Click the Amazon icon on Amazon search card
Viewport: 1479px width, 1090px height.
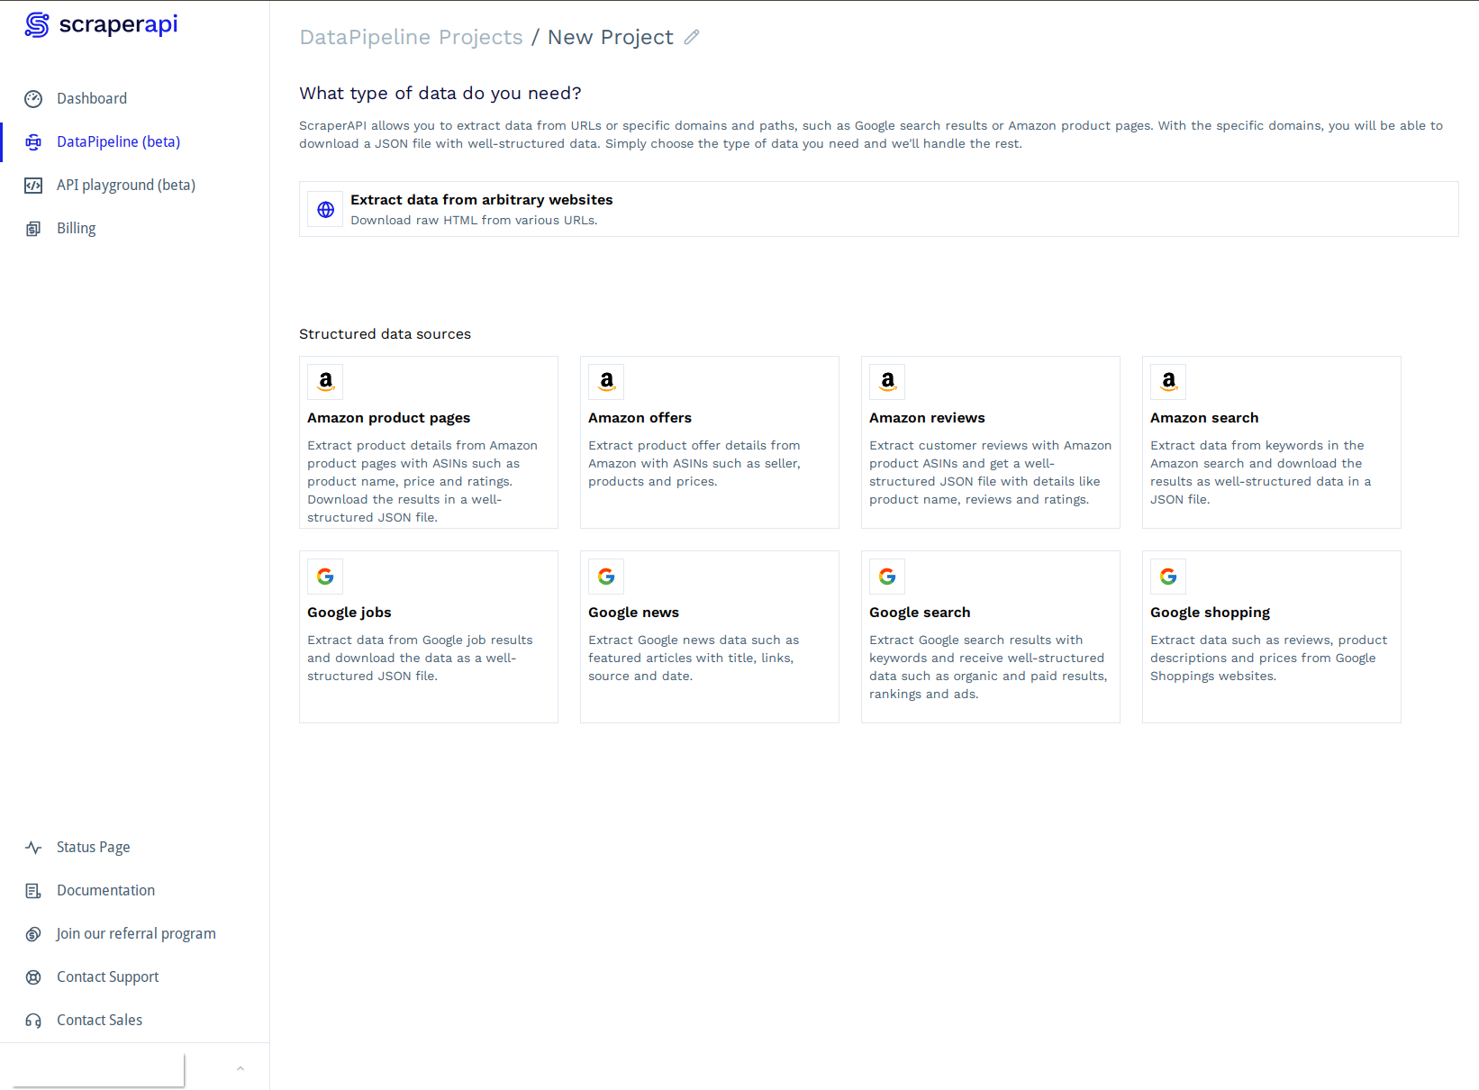[1168, 382]
